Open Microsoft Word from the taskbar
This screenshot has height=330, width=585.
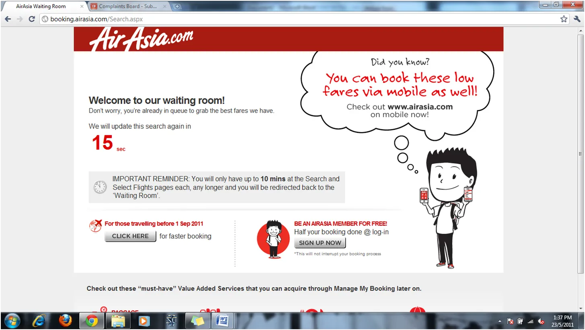(222, 321)
